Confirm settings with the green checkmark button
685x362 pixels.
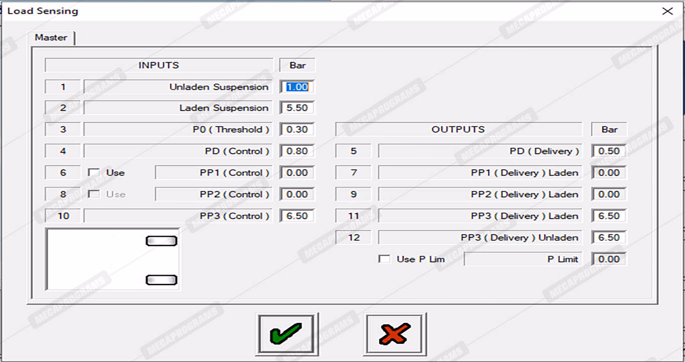pyautogui.click(x=286, y=334)
